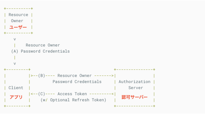Click the (C) step marker
Viewport: 205px width, 115px height.
(x=42, y=94)
